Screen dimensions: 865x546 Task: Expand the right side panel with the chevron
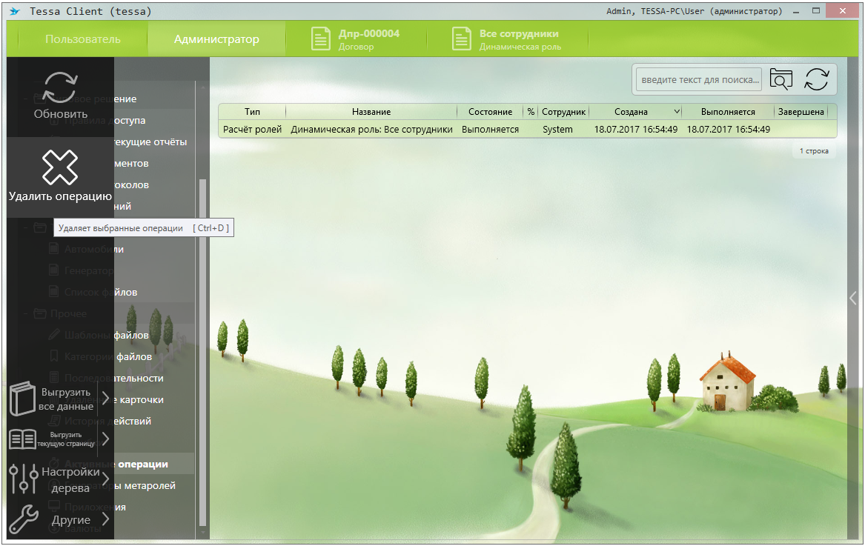point(853,299)
